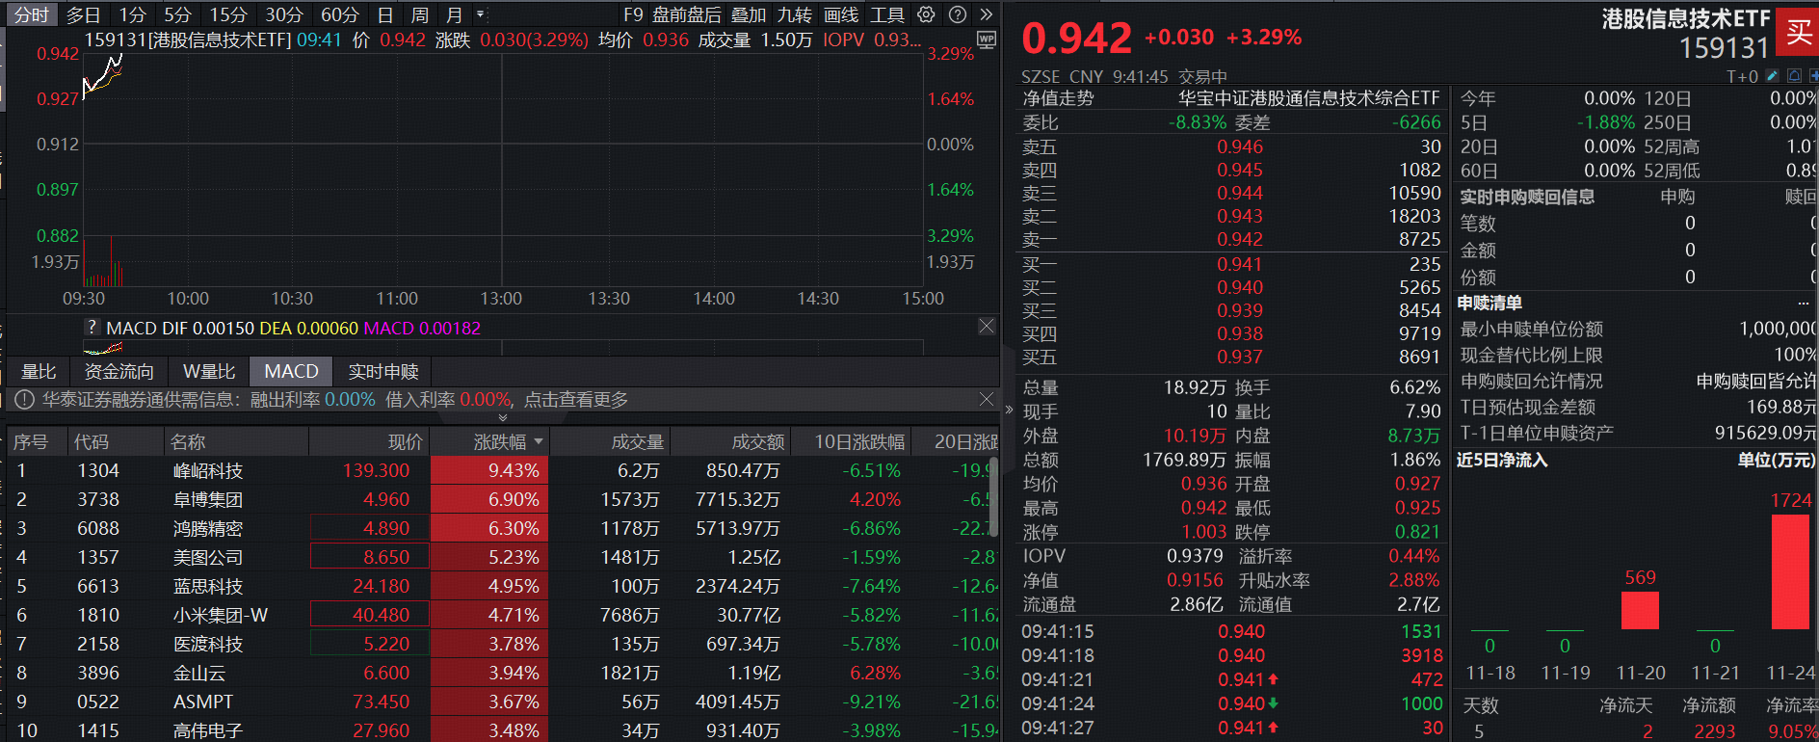Close the MACD indicator panel
The image size is (1819, 742).
(986, 327)
